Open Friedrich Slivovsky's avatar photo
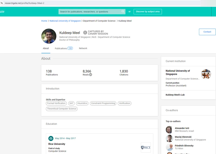 [x=169, y=147]
